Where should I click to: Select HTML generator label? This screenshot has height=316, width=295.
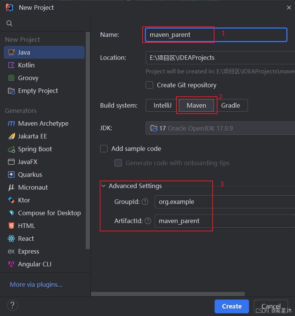[26, 226]
